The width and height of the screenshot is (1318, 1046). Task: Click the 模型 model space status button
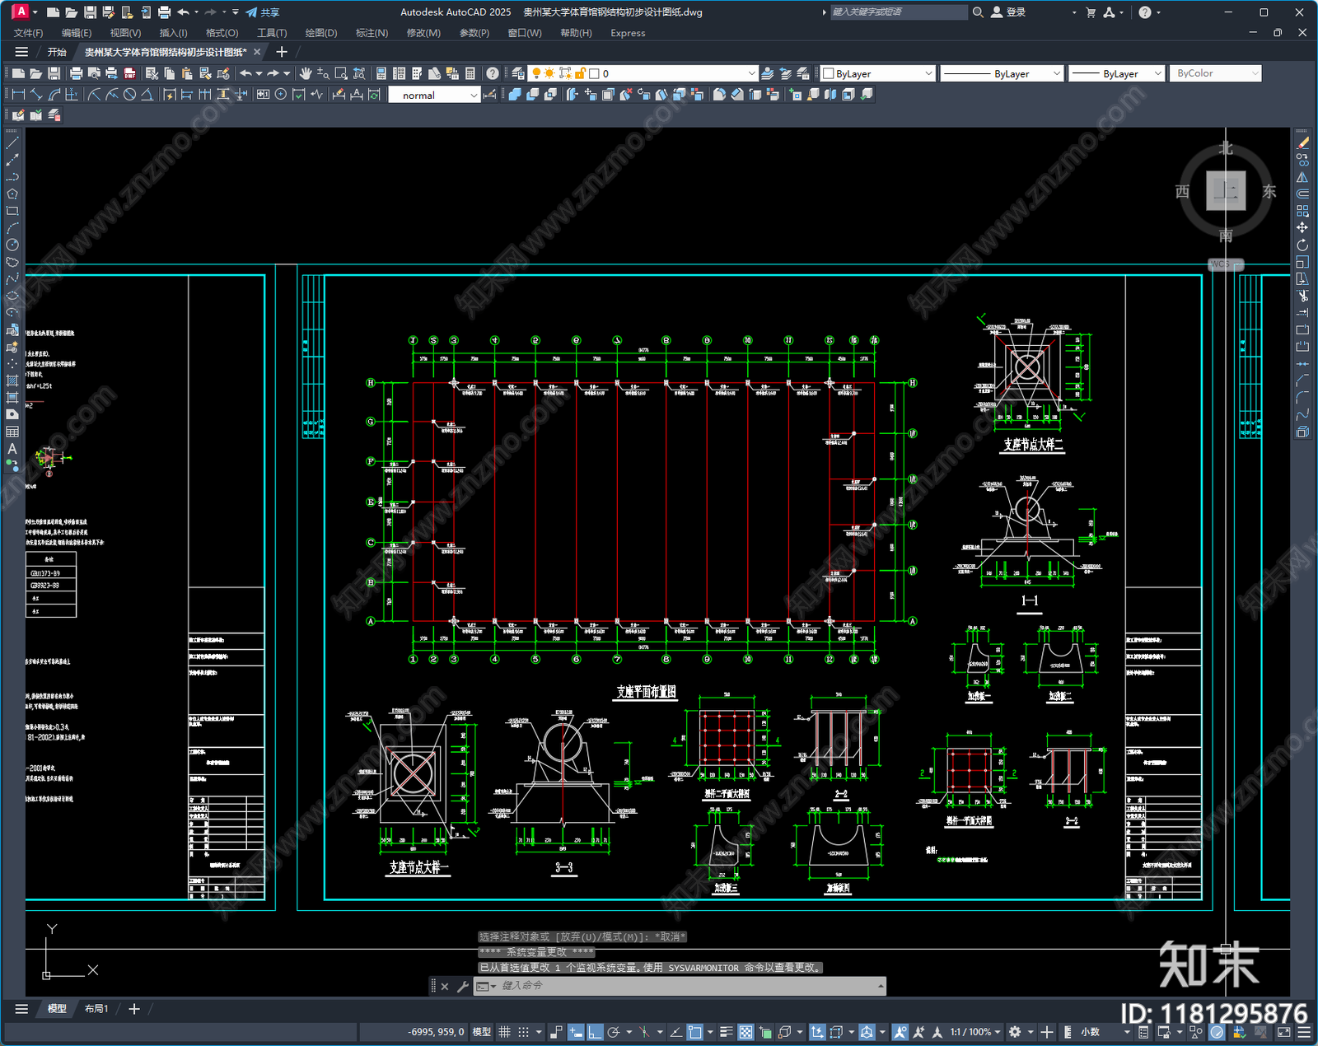point(481,1032)
